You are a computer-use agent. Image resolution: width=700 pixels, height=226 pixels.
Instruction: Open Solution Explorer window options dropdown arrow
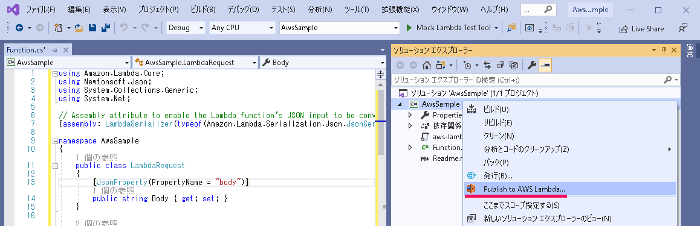click(x=655, y=50)
